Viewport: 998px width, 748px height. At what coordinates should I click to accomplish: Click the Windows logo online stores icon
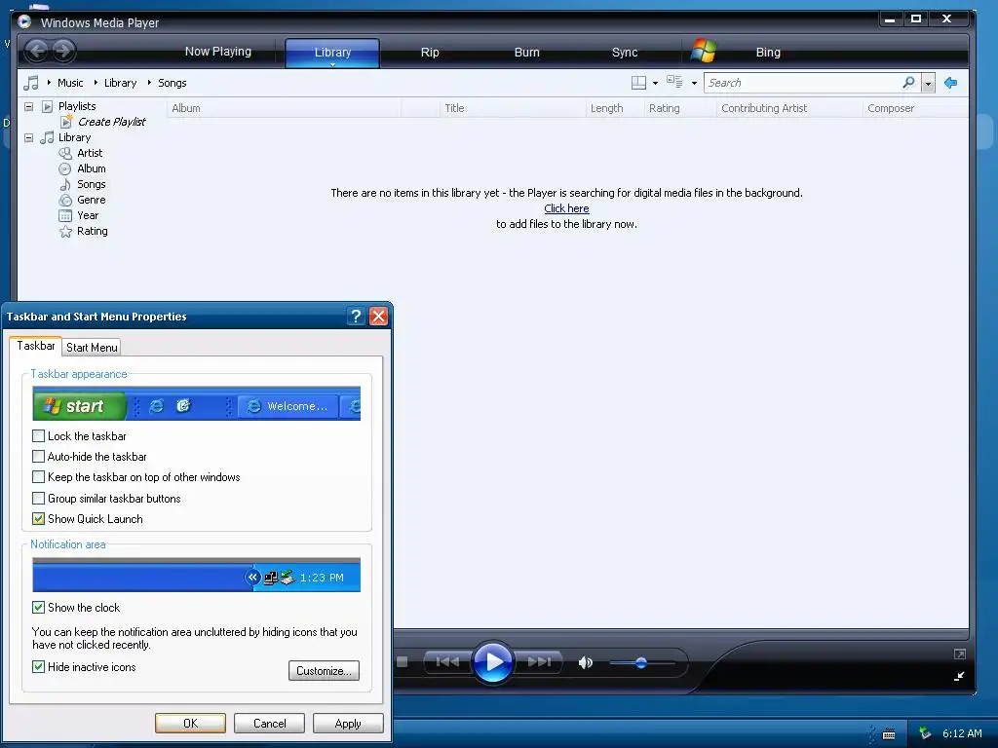coord(704,51)
